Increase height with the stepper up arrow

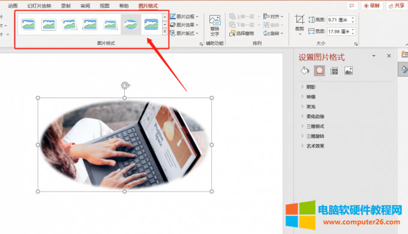coord(353,18)
